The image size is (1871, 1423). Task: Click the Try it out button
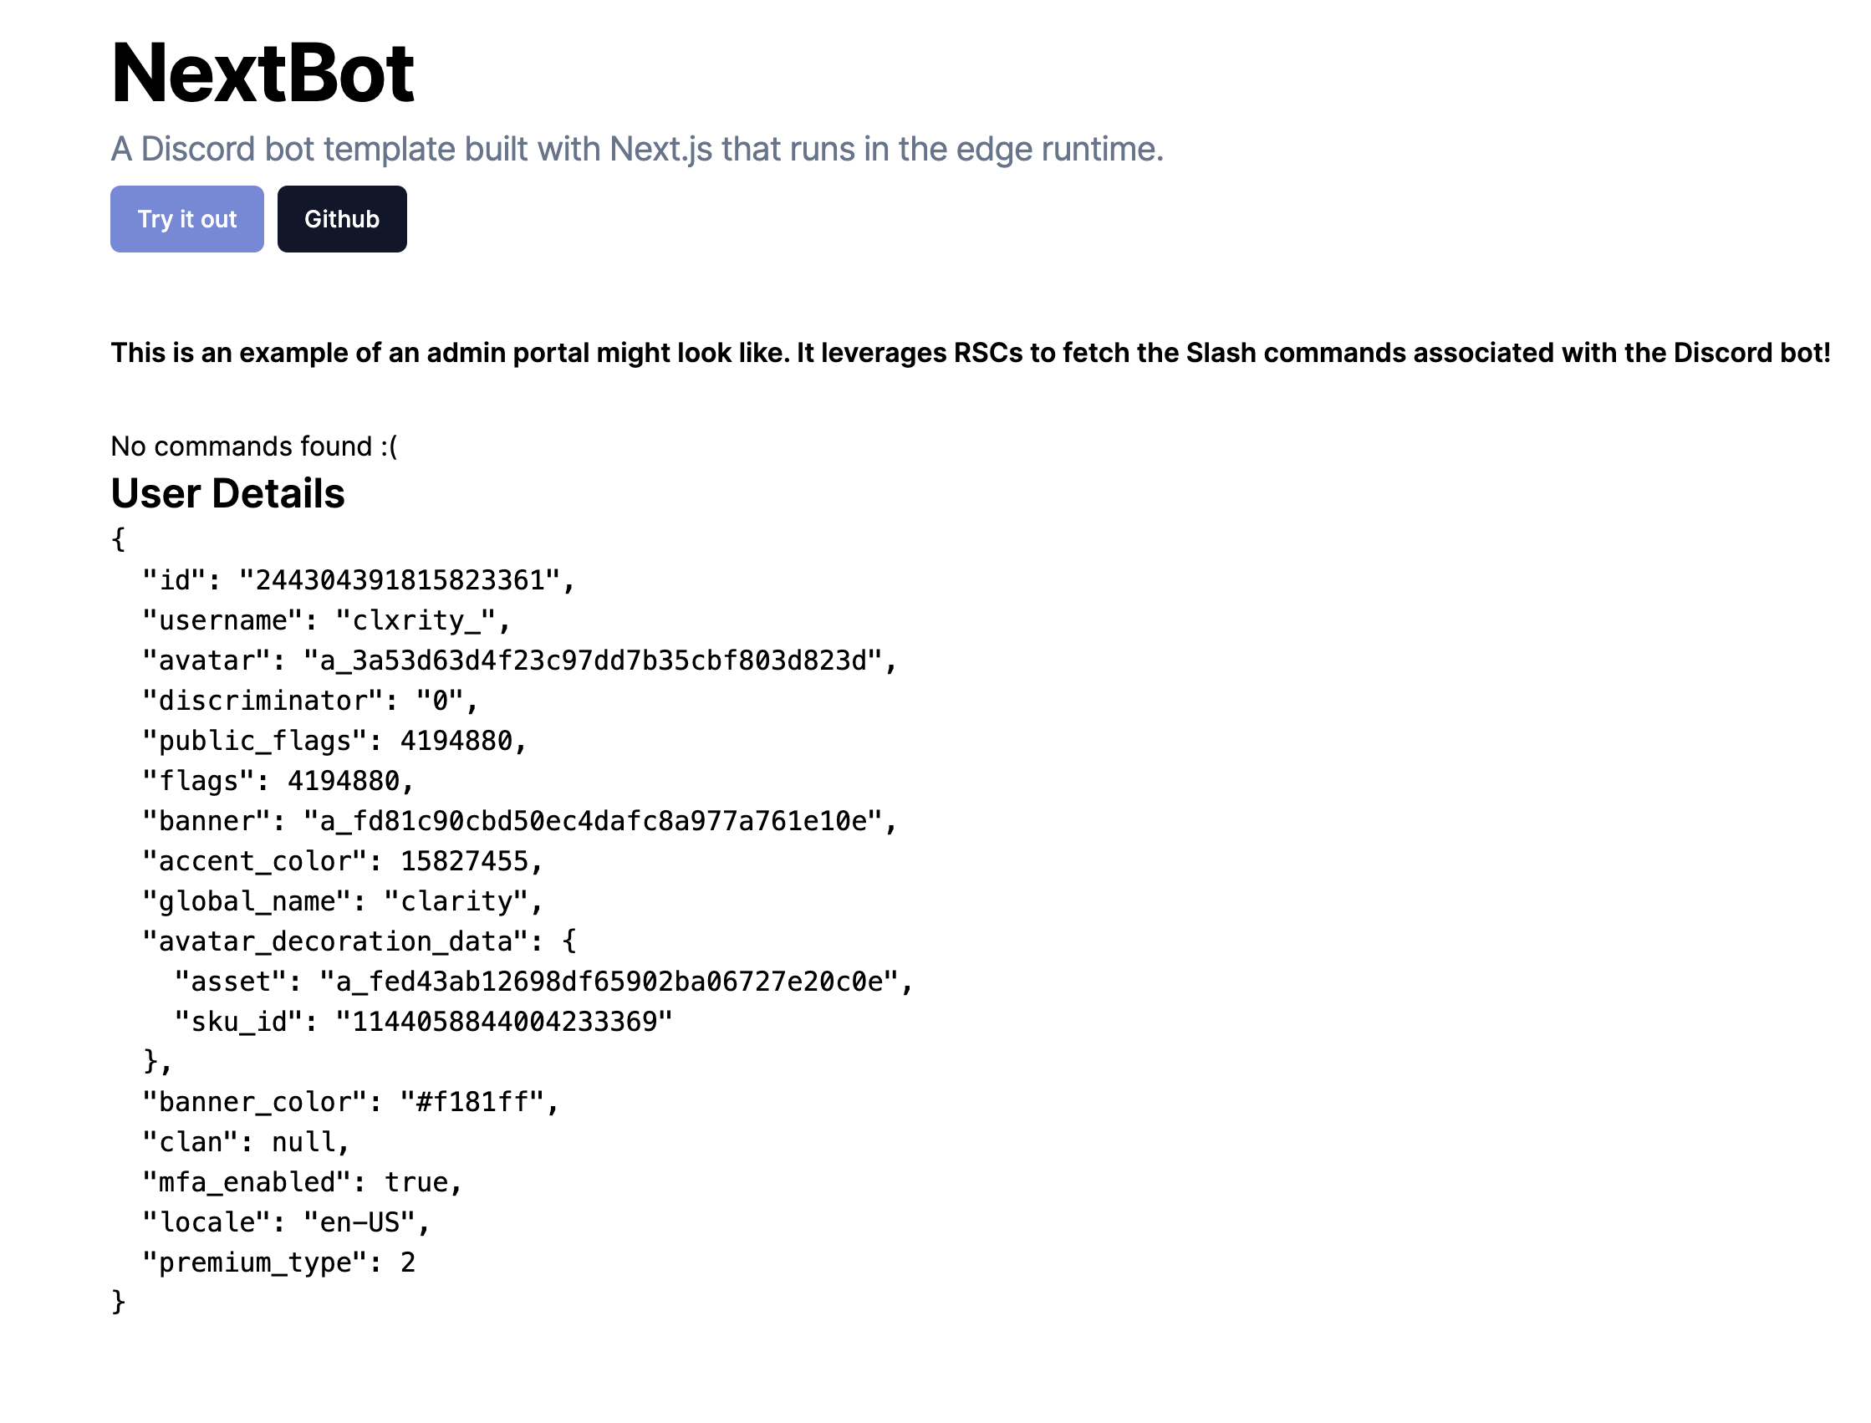point(186,218)
